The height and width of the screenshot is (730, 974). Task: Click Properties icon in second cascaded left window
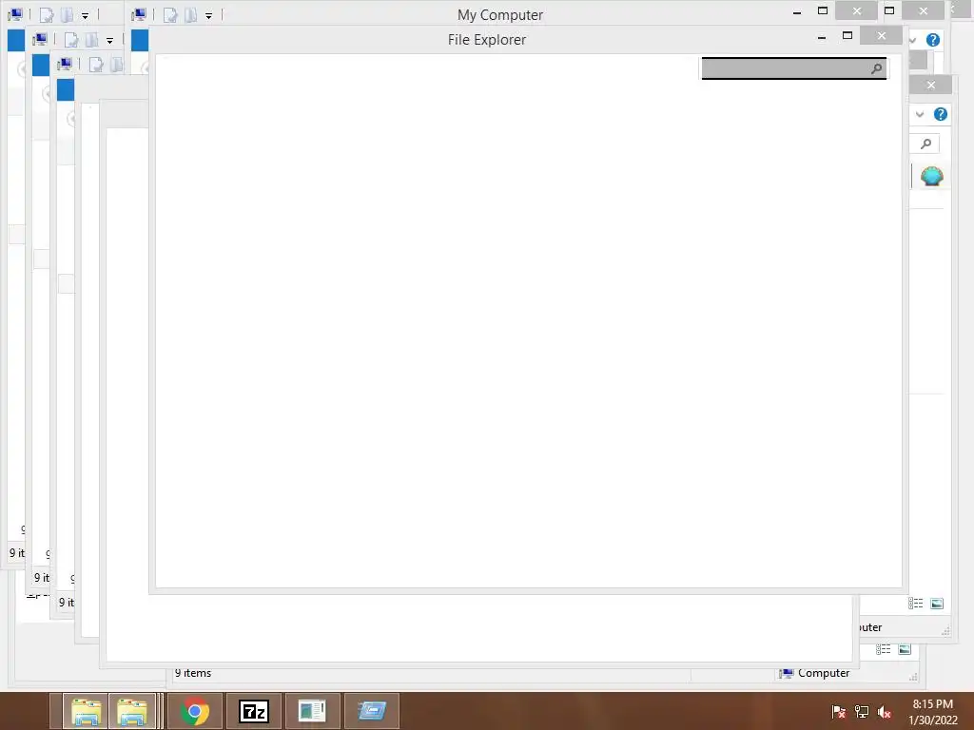click(x=71, y=40)
